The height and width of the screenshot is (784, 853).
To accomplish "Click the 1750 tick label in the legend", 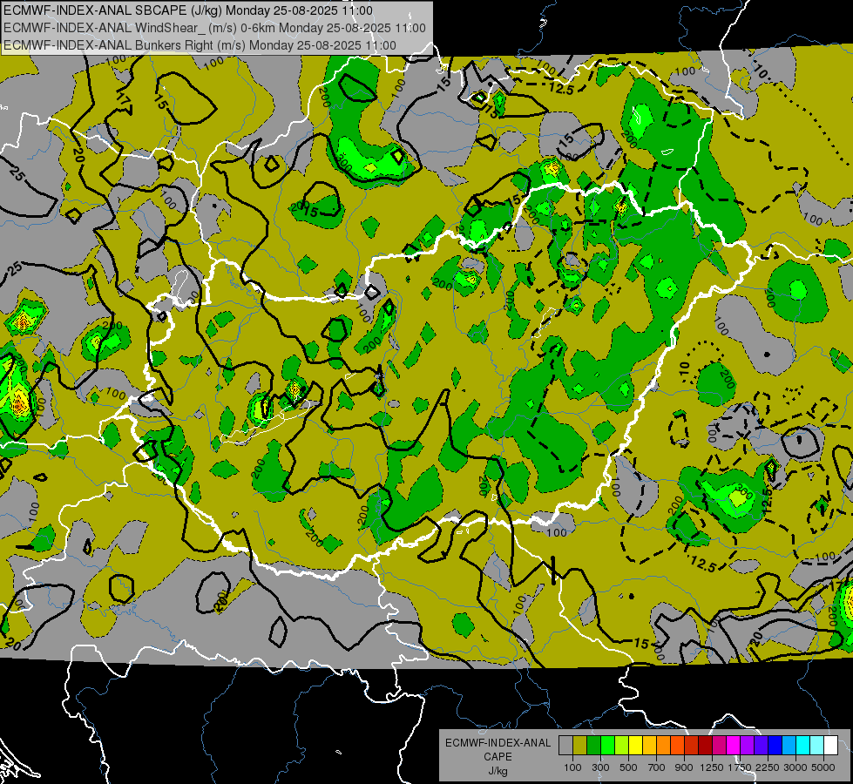I will 740,767.
